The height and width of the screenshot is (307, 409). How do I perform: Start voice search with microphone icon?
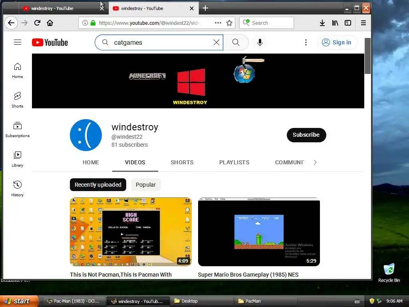pyautogui.click(x=260, y=42)
